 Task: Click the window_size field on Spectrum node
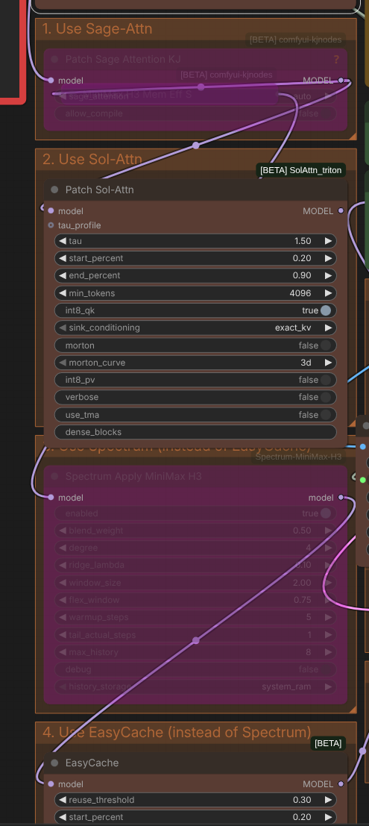195,583
